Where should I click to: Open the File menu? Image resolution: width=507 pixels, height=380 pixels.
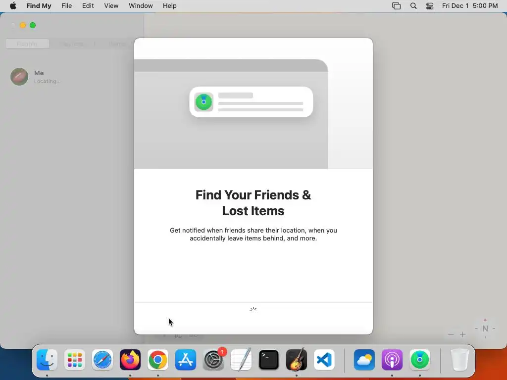67,6
